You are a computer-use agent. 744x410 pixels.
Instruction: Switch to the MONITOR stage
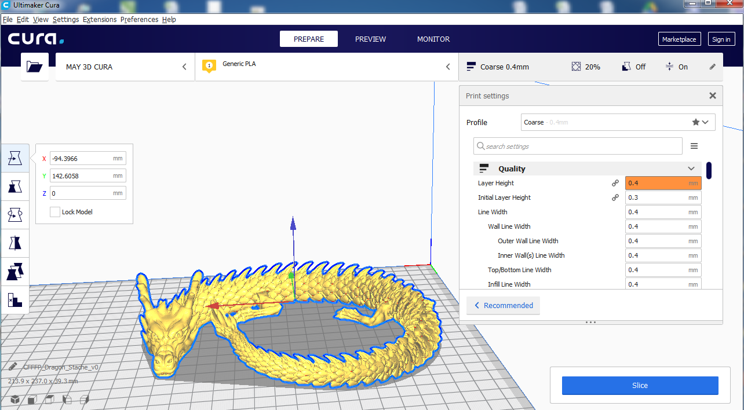(433, 39)
